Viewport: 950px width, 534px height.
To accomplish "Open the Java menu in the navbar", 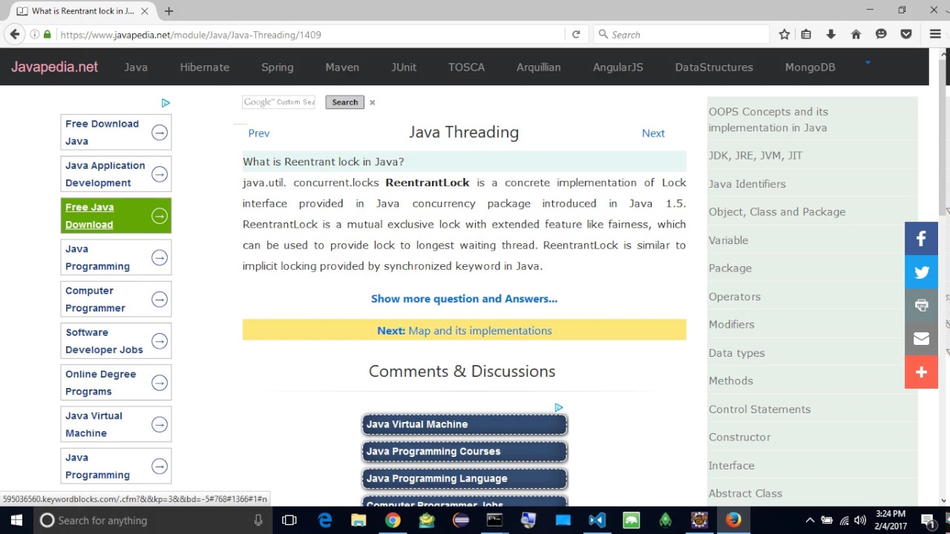I will click(x=136, y=67).
